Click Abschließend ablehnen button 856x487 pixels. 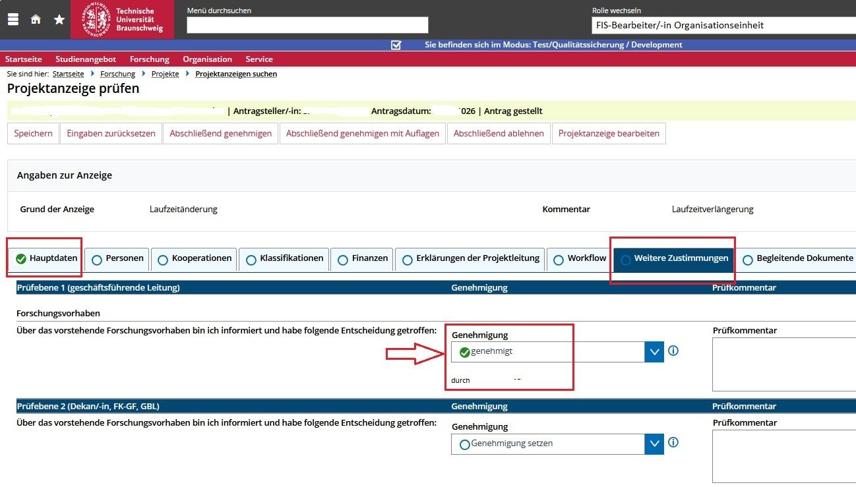(499, 133)
